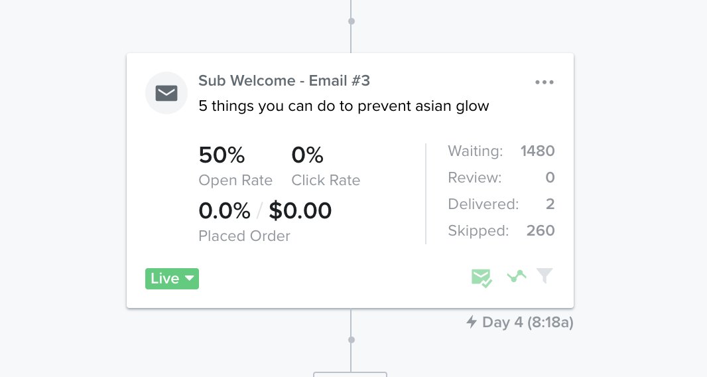Click the connector node above the email card
Screen dimensions: 707x377
(x=352, y=21)
